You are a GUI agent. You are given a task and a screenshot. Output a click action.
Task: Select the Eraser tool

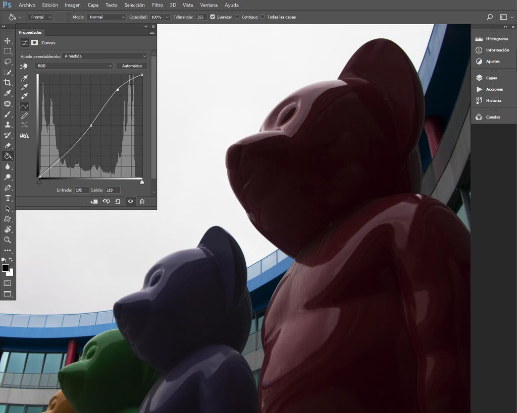click(7, 146)
